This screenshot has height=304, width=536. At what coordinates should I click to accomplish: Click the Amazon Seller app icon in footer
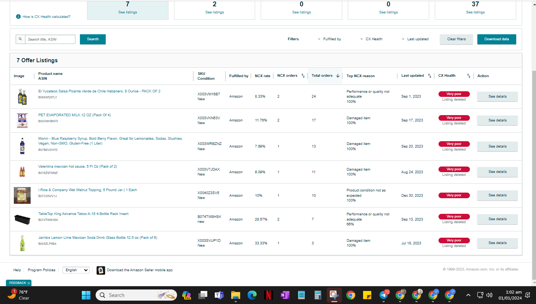100,270
